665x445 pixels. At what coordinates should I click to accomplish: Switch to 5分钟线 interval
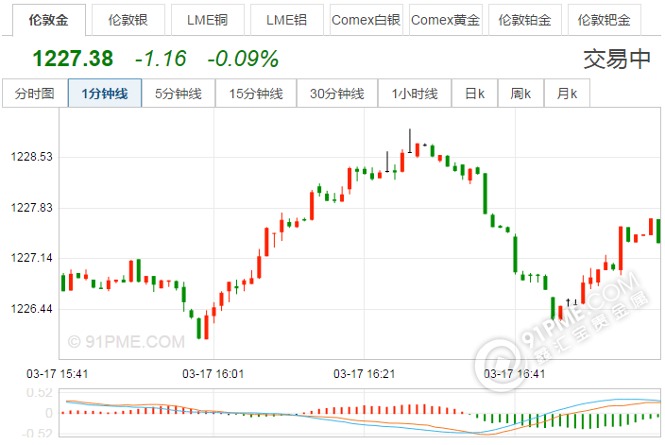(179, 94)
